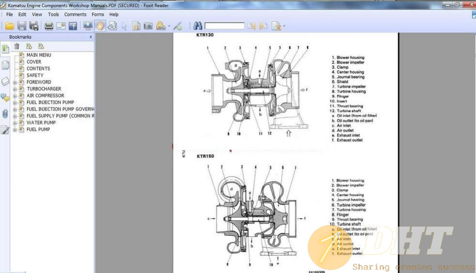Open the File menu
476x273 pixels.
9,14
